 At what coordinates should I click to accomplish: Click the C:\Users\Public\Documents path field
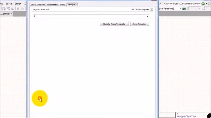(x=181, y=4)
